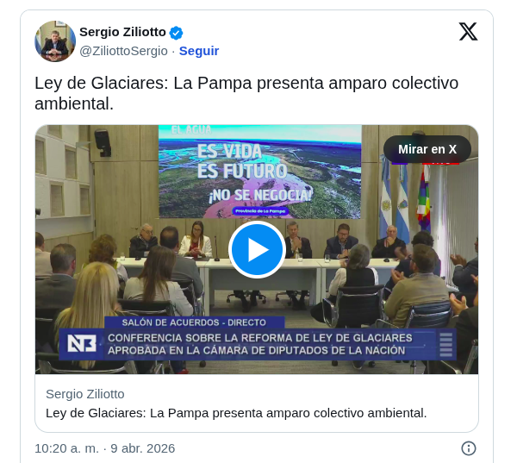Click the Sergio Ziliotto card author label
This screenshot has height=463, width=517.
point(85,394)
